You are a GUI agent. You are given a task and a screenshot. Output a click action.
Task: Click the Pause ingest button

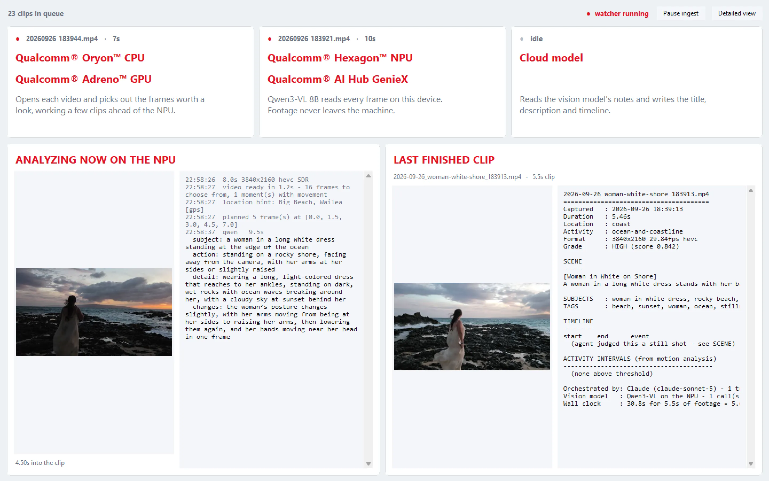[x=681, y=13]
